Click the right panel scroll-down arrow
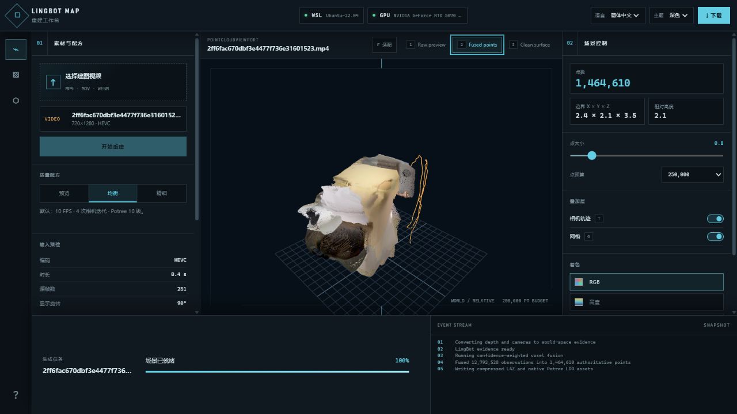The image size is (737, 414). pos(734,312)
